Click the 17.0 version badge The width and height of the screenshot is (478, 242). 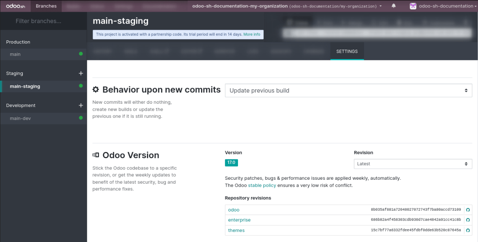point(231,163)
